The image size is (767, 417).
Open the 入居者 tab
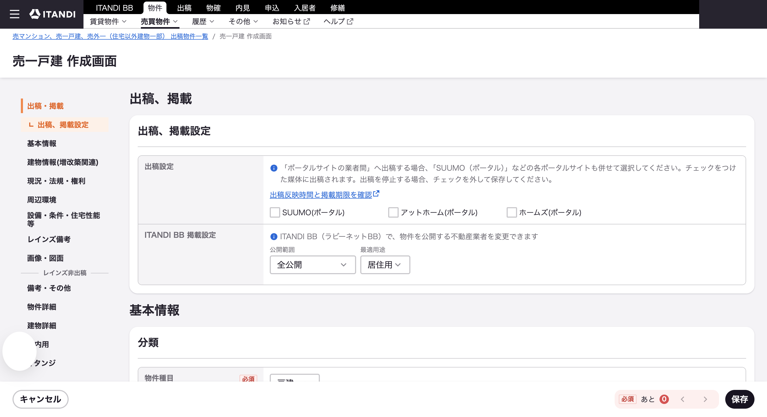(x=305, y=8)
